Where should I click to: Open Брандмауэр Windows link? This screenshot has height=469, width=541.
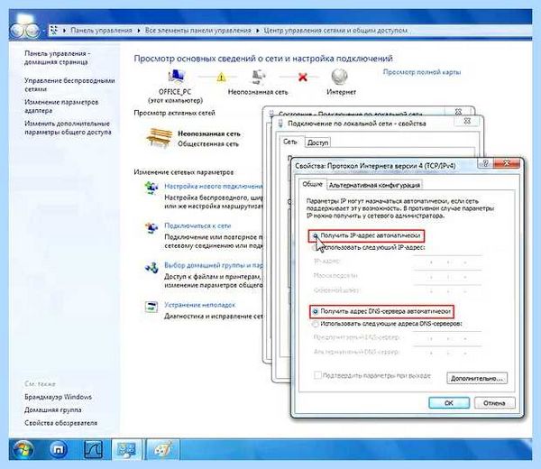(58, 397)
